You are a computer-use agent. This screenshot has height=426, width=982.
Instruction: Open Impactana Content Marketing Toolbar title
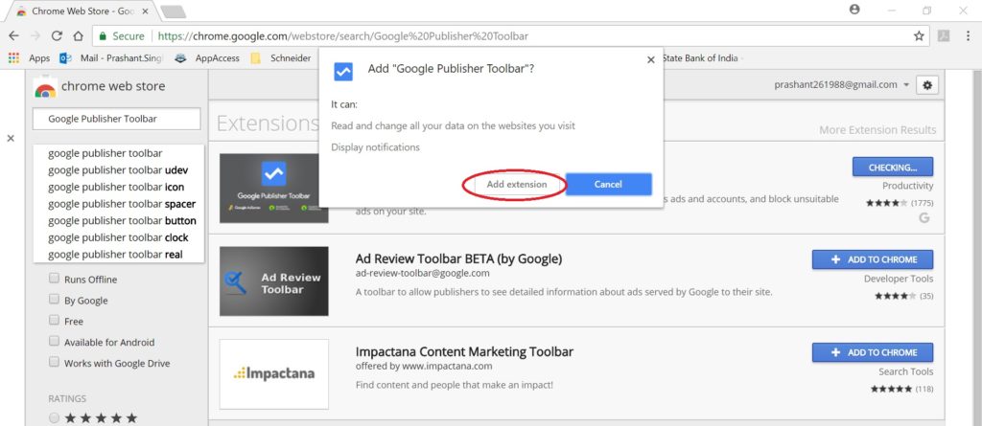(x=464, y=351)
